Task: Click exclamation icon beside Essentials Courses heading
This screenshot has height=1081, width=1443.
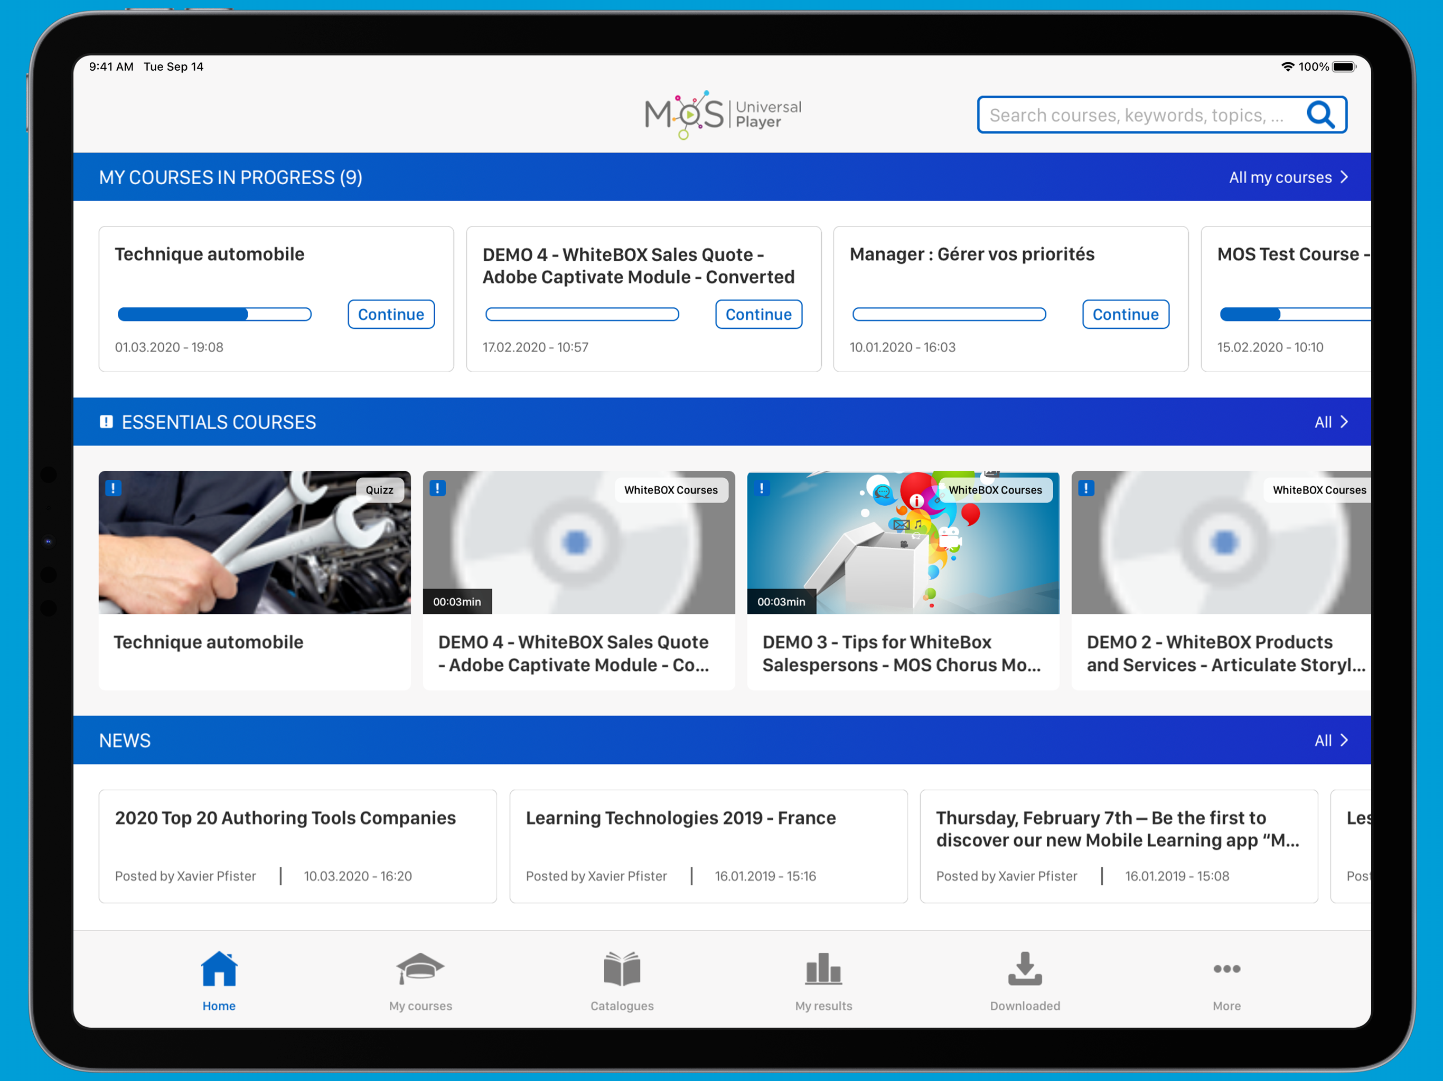Action: click(106, 422)
